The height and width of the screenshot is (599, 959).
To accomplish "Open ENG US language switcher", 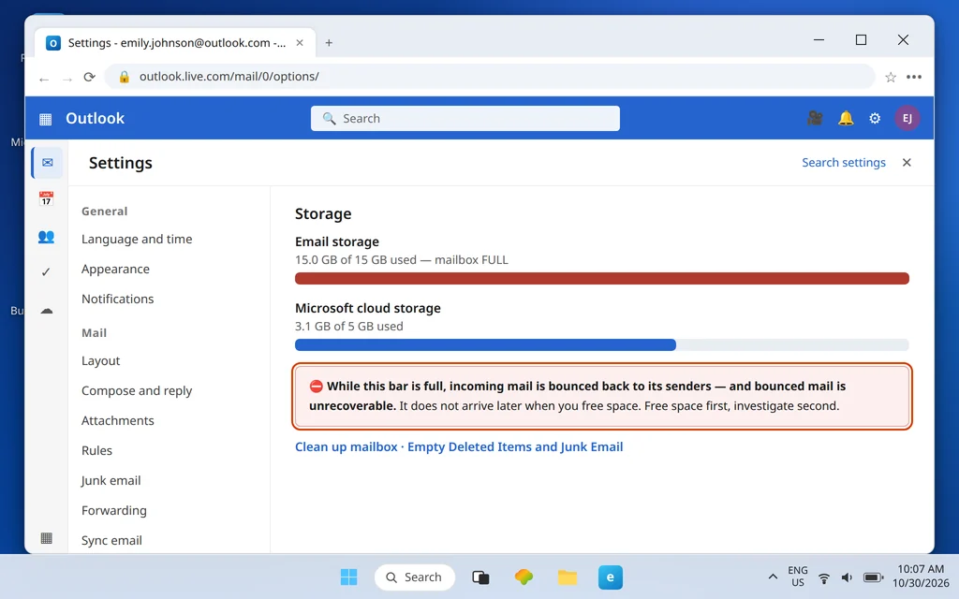I will tap(798, 577).
